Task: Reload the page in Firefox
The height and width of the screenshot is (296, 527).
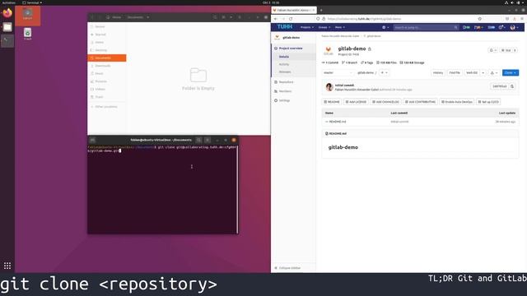Action: (x=291, y=19)
